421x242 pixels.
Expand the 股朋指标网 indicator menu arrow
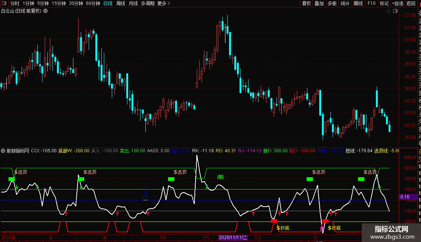tap(3, 151)
